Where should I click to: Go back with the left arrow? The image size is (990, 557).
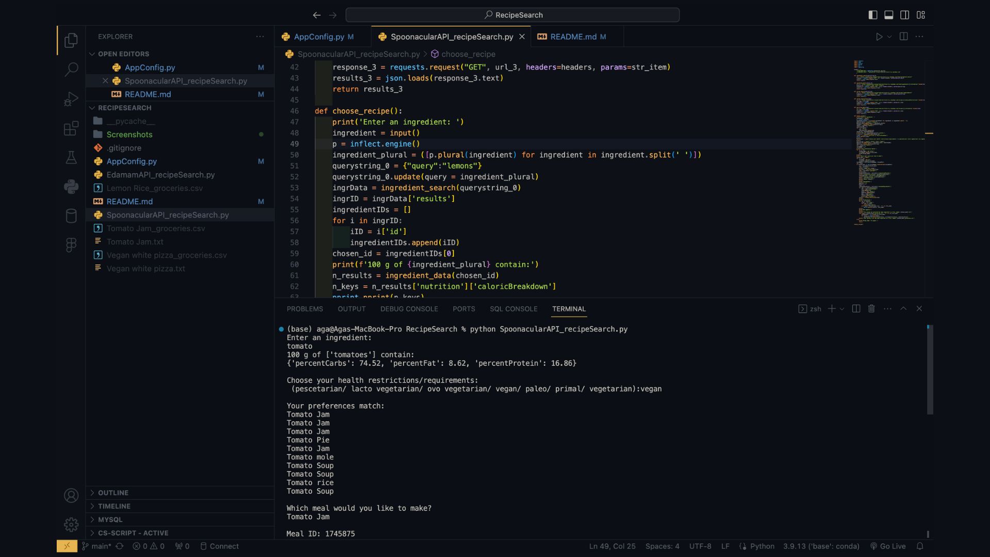(317, 15)
